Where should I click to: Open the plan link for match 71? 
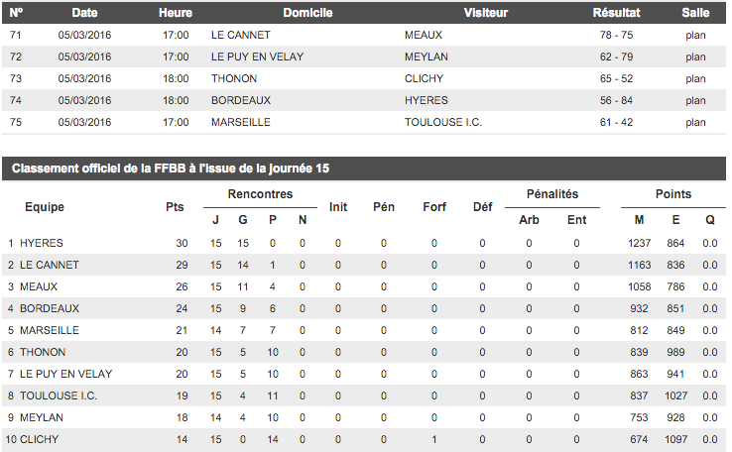click(x=695, y=35)
